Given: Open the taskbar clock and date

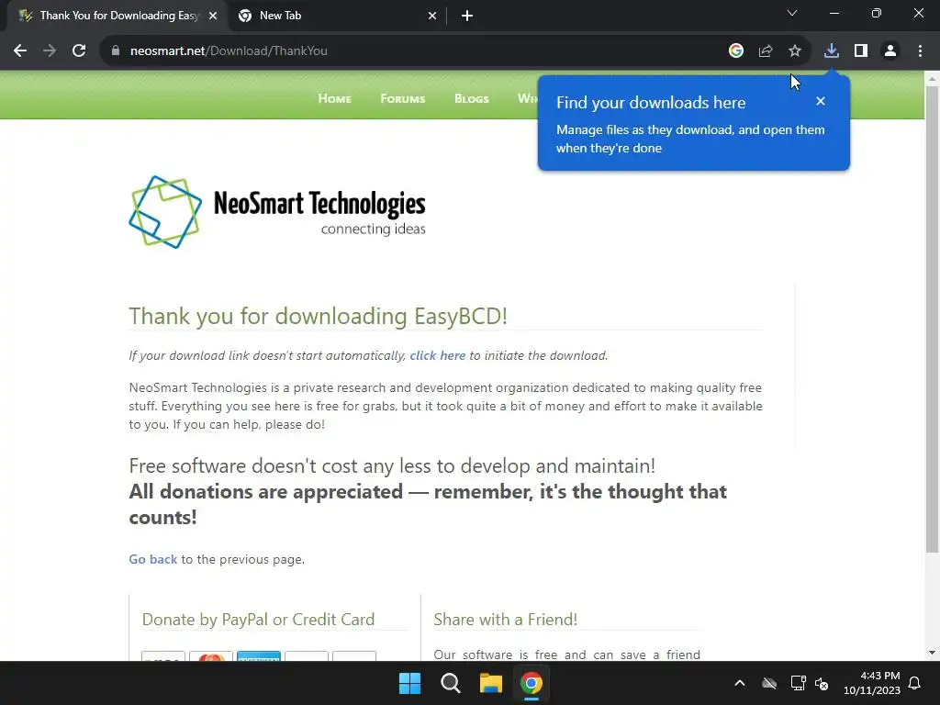Looking at the screenshot, I should click(872, 683).
